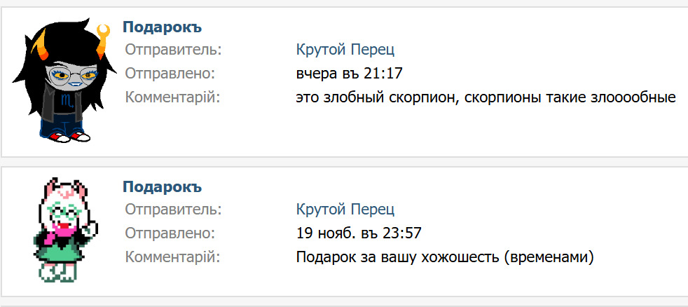The height and width of the screenshot is (307, 688).
Task: Open the second Подарокъ title link
Action: pos(162,186)
